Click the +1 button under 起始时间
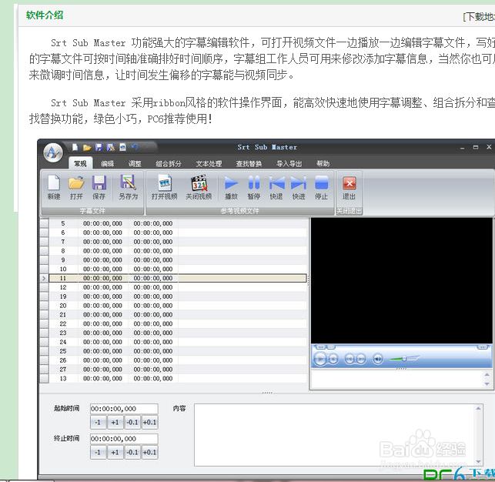The image size is (495, 482). (115, 422)
